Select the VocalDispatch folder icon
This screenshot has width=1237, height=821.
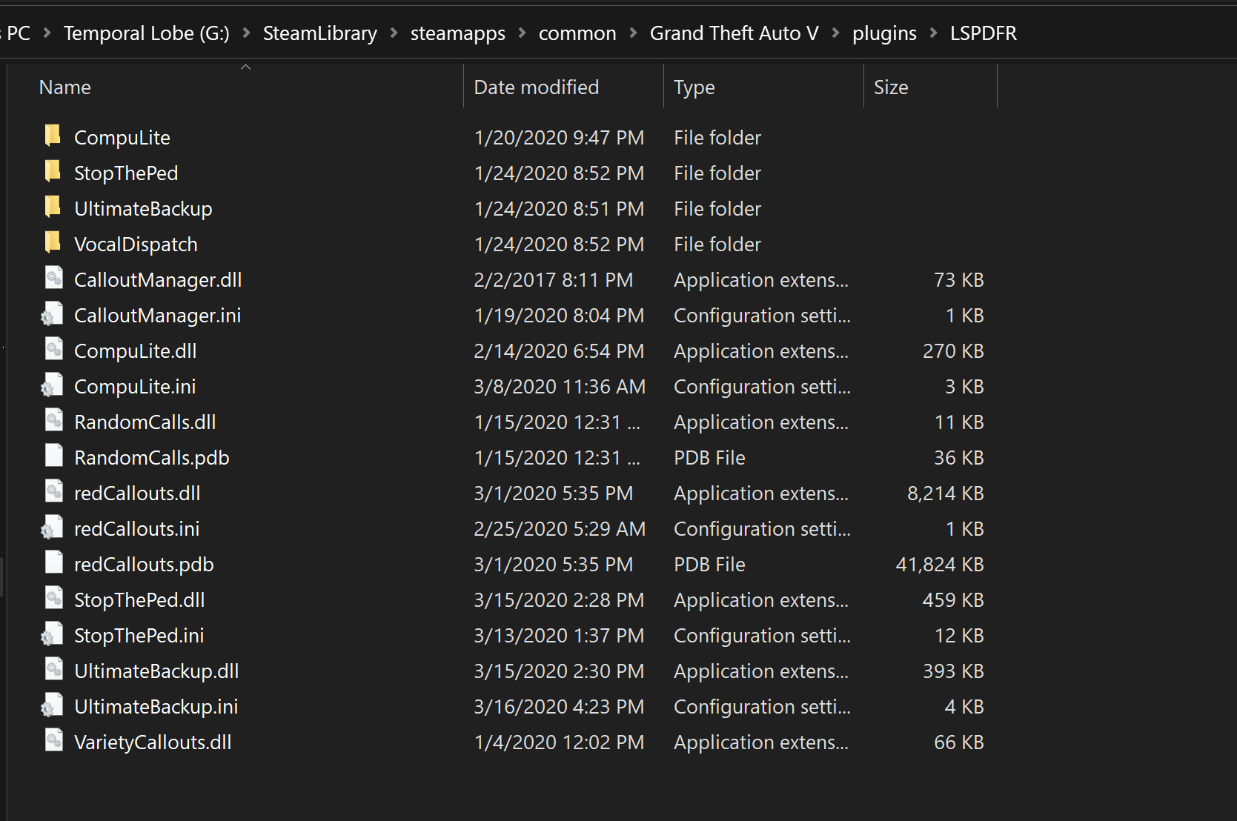click(x=53, y=243)
